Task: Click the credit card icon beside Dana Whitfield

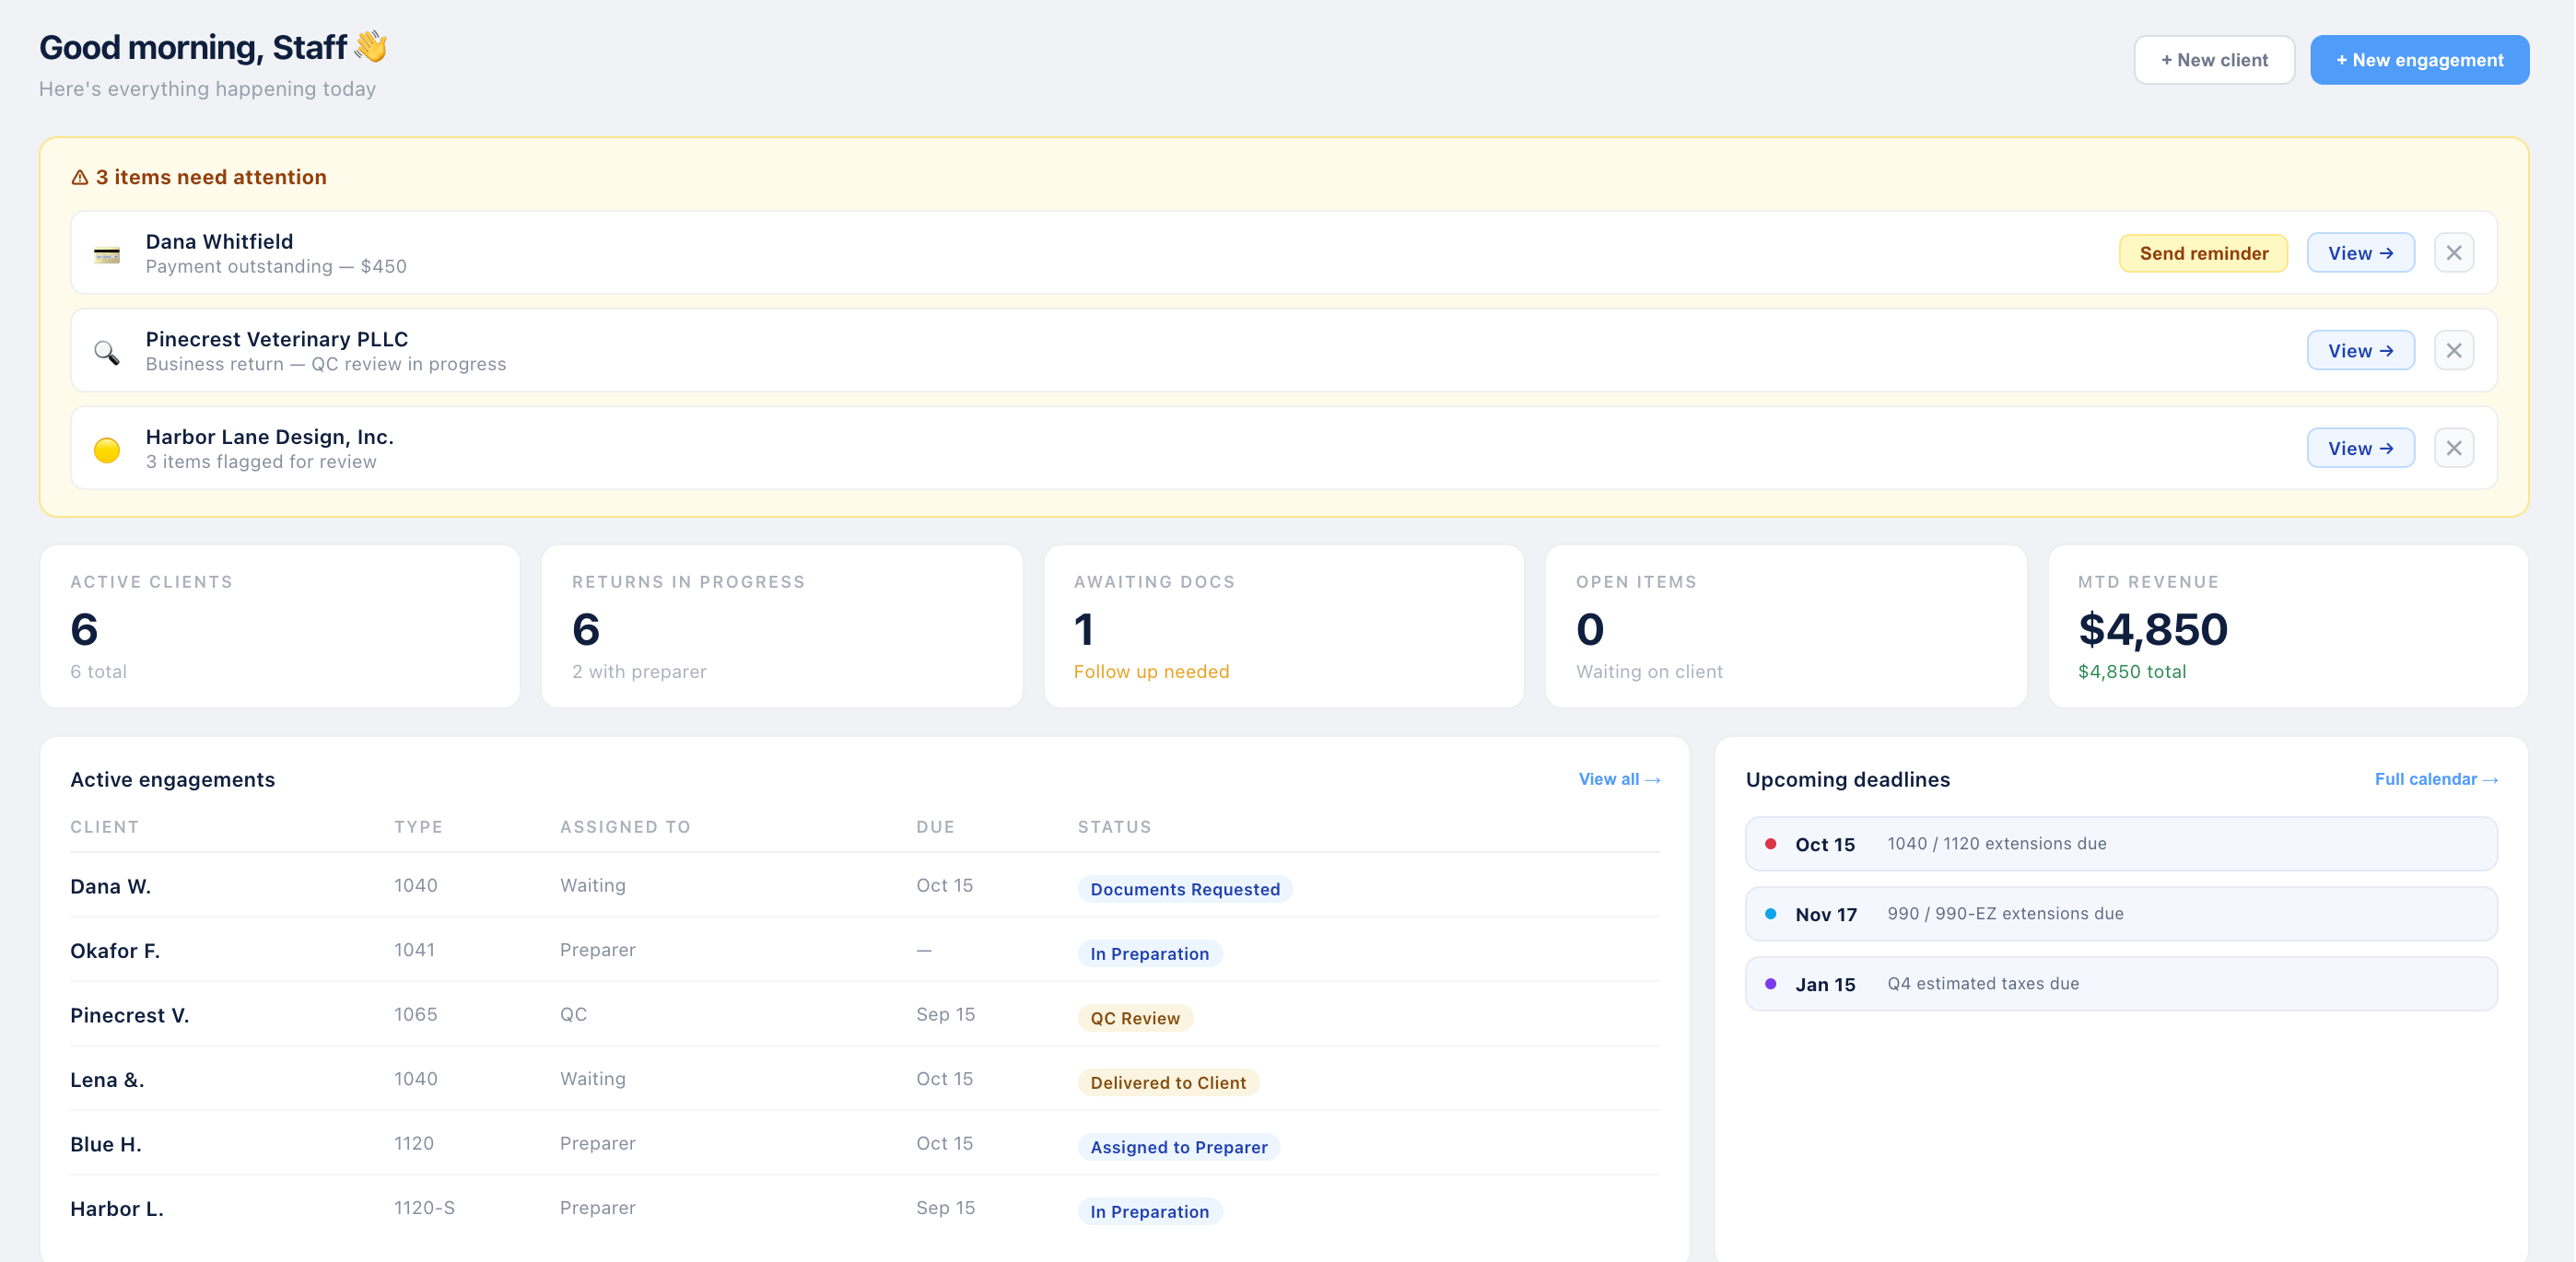Action: click(107, 254)
